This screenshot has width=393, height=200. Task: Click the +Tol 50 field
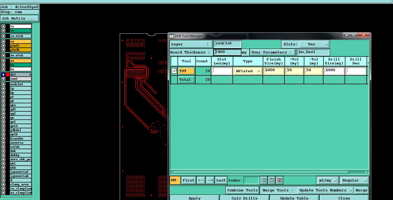click(x=294, y=71)
